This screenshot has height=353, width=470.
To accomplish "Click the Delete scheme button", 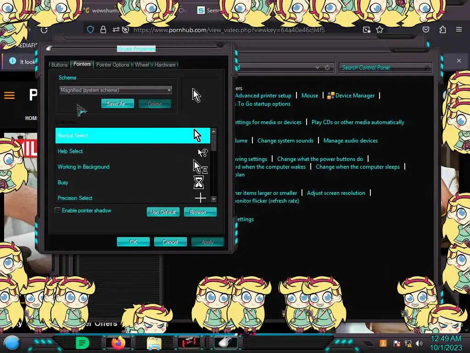I will point(155,103).
